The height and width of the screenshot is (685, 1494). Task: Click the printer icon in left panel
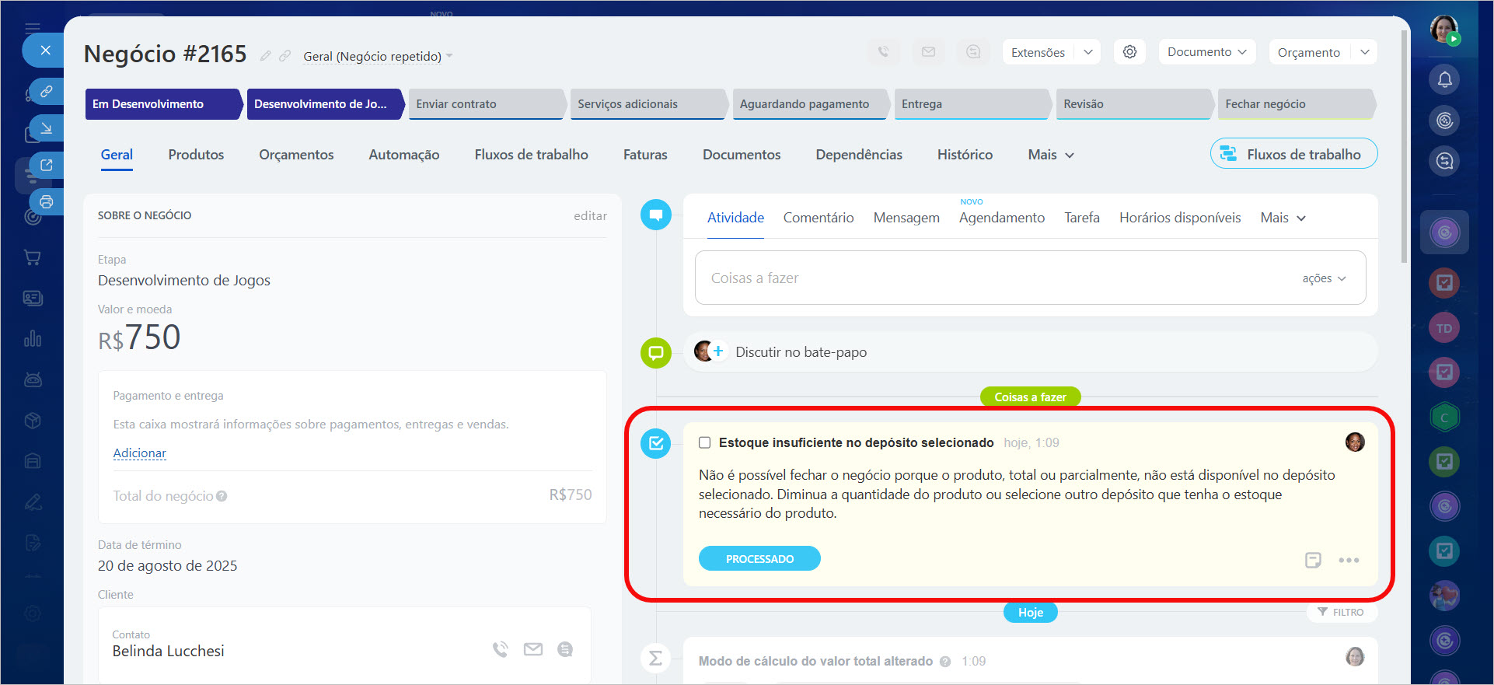tap(47, 202)
